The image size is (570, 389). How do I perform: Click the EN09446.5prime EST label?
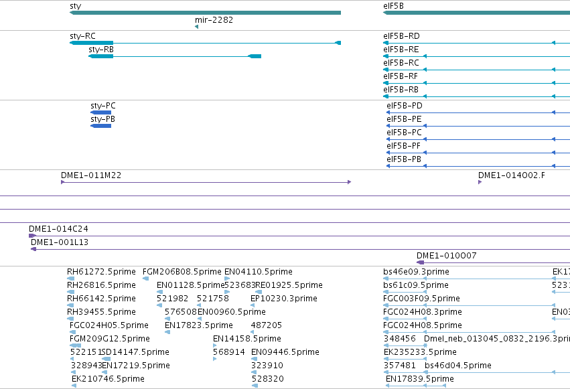(x=285, y=352)
